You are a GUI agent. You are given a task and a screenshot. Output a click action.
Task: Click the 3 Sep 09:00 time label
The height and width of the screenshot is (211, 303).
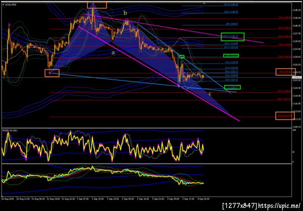[173, 199]
